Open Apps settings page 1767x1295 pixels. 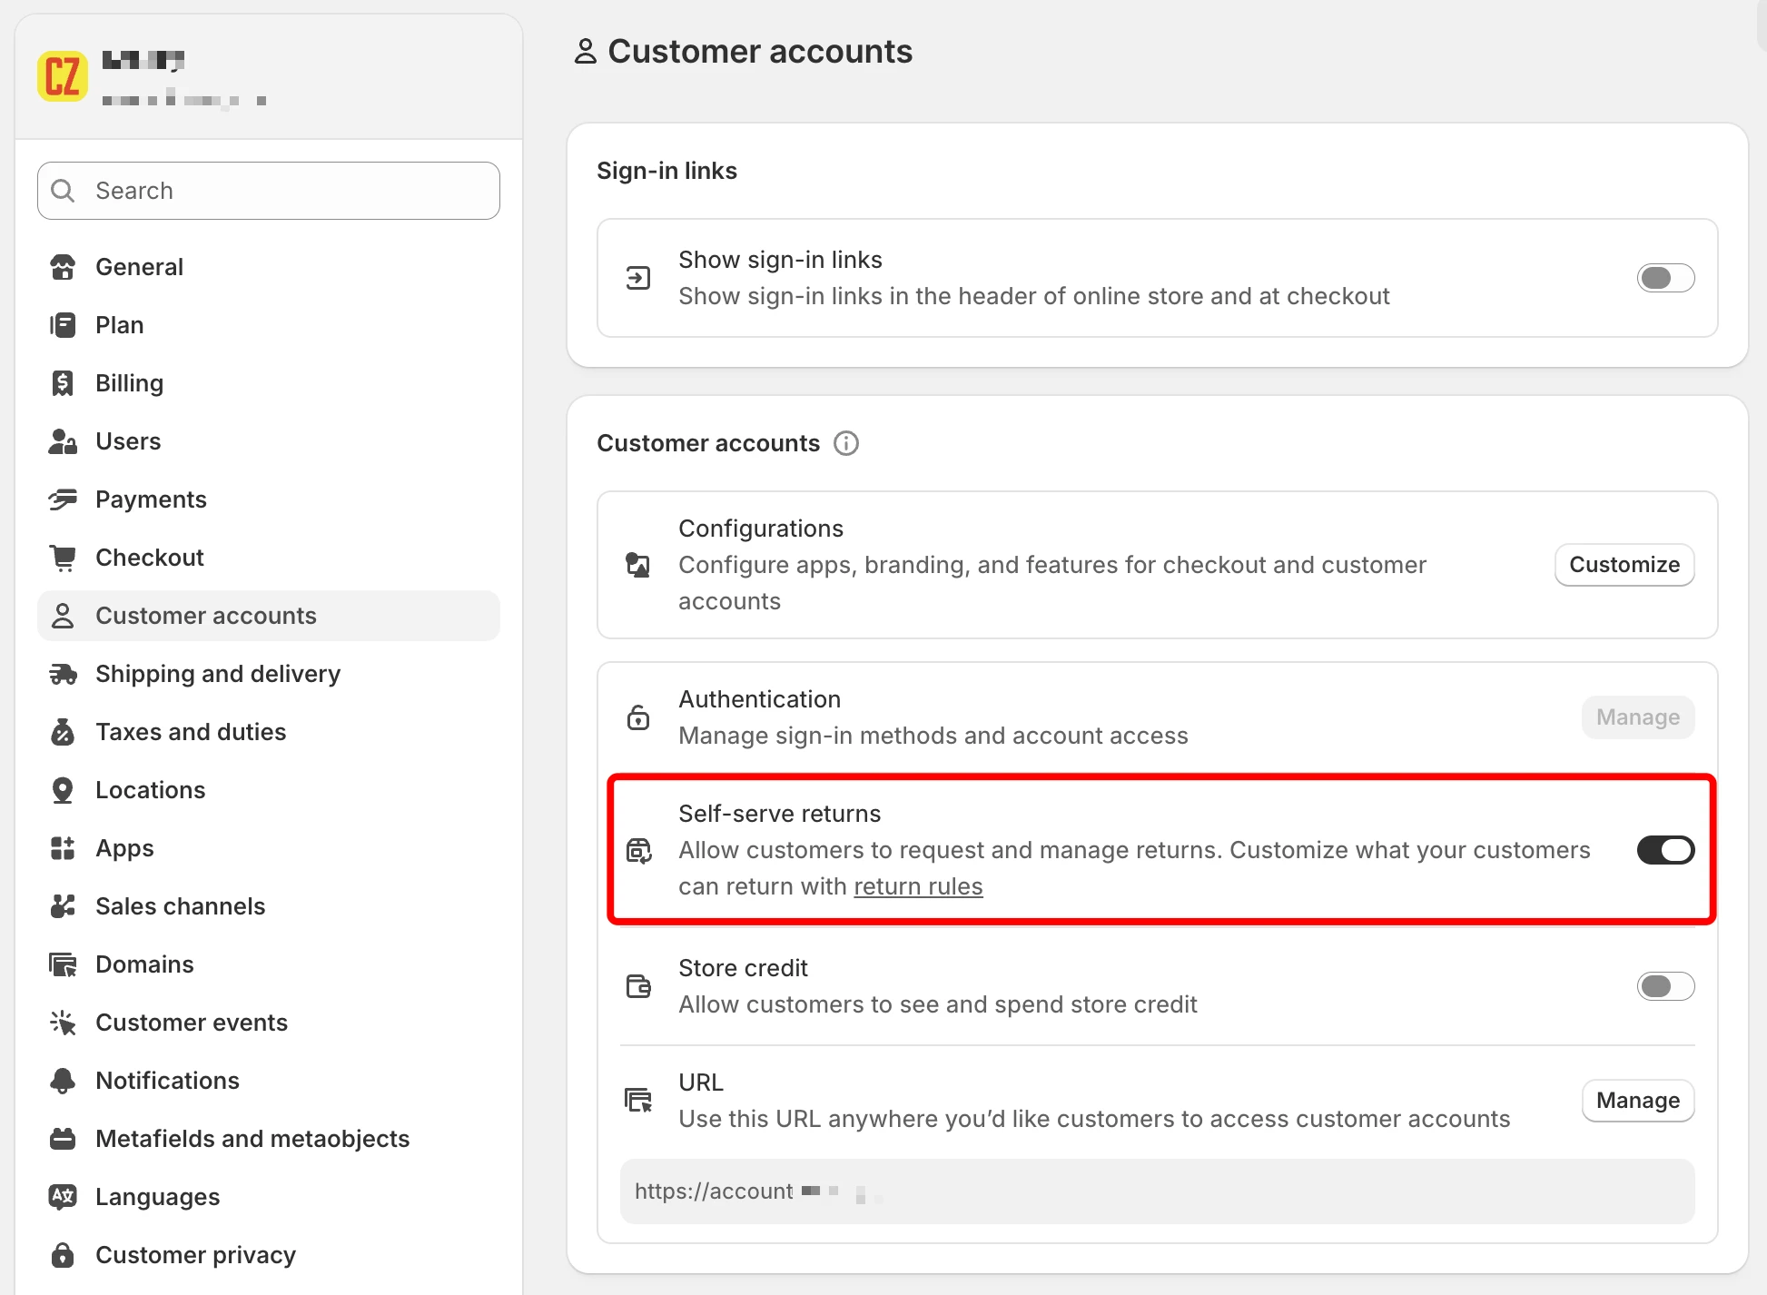click(269, 848)
